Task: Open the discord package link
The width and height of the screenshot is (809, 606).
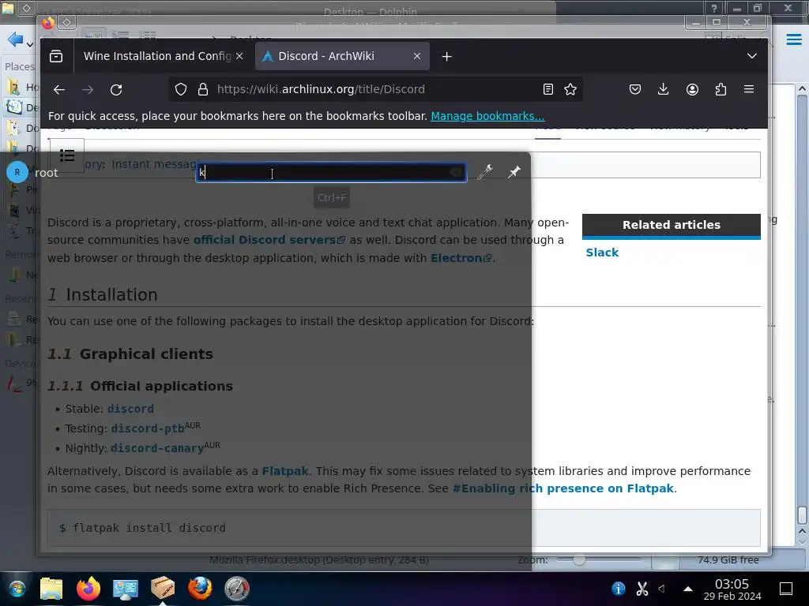Action: (130, 409)
